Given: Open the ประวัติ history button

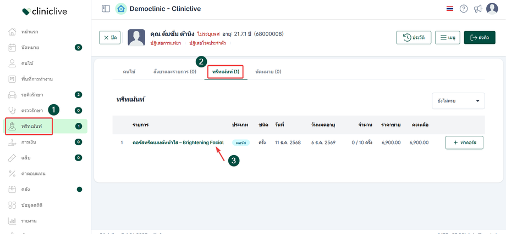Looking at the screenshot, I should [413, 37].
